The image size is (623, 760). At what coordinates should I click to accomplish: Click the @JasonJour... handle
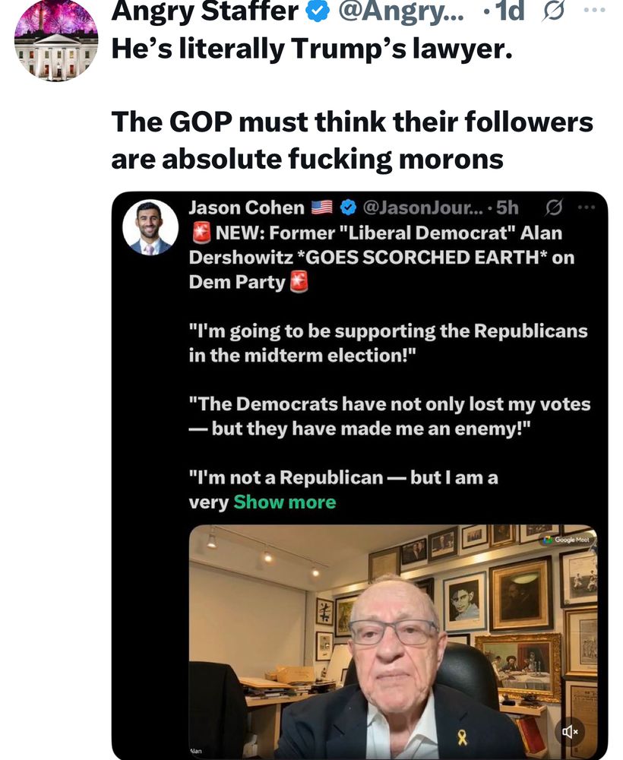[422, 207]
